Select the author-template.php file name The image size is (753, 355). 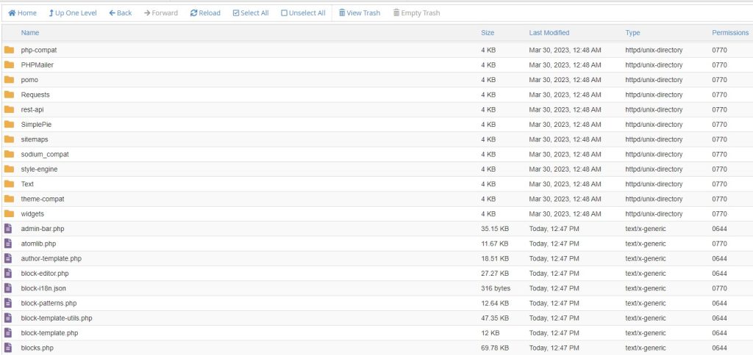point(51,258)
